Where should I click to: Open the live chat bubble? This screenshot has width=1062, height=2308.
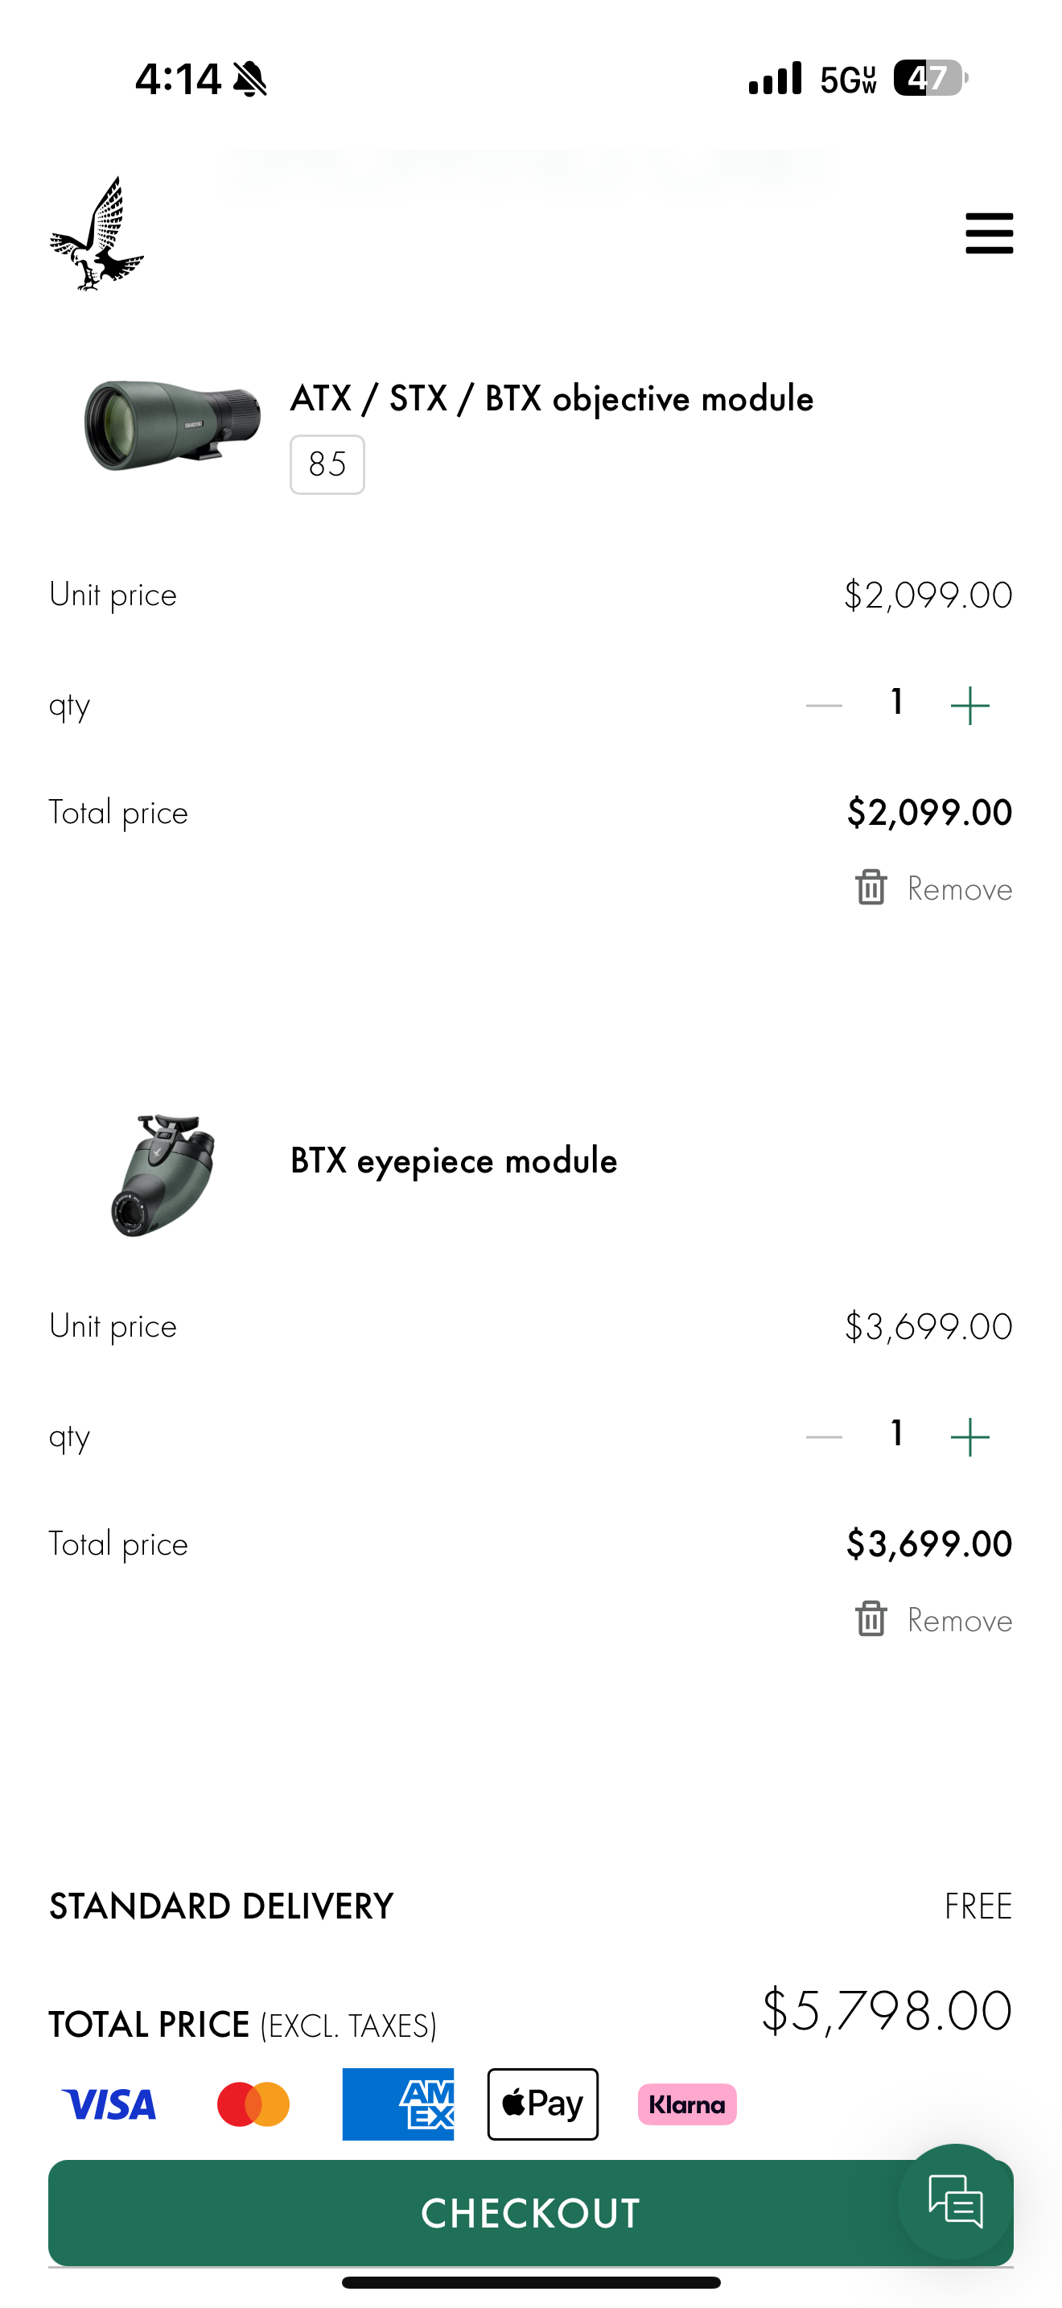pyautogui.click(x=956, y=2202)
